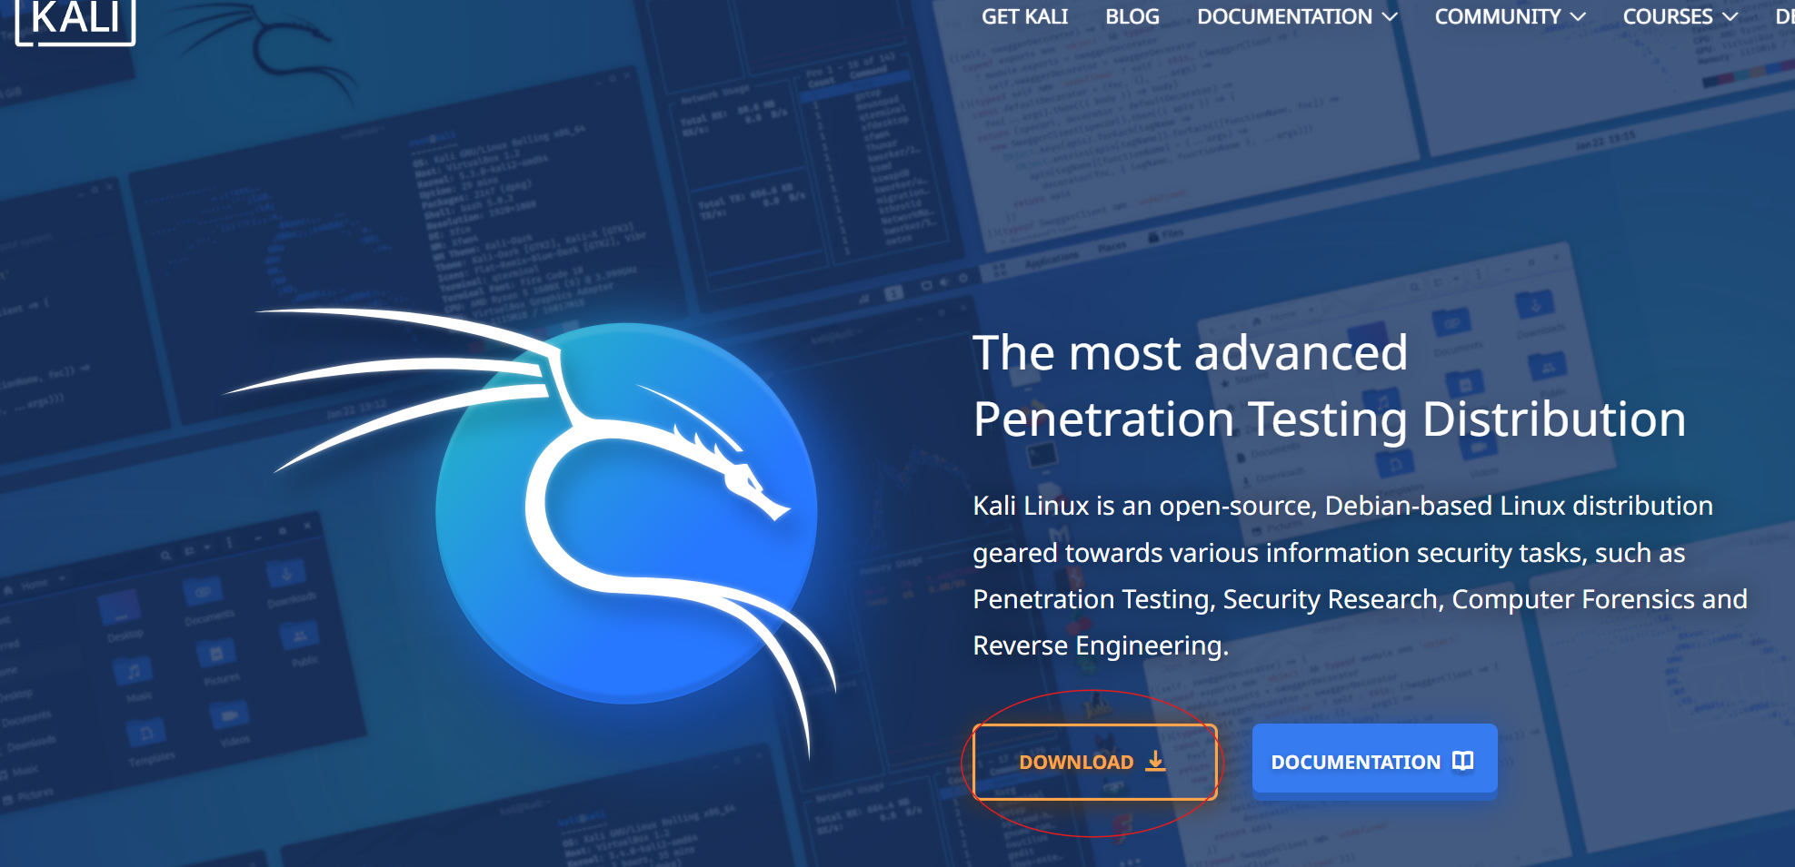This screenshot has height=867, width=1795.
Task: Open the GET KALI nav link
Action: [1024, 16]
